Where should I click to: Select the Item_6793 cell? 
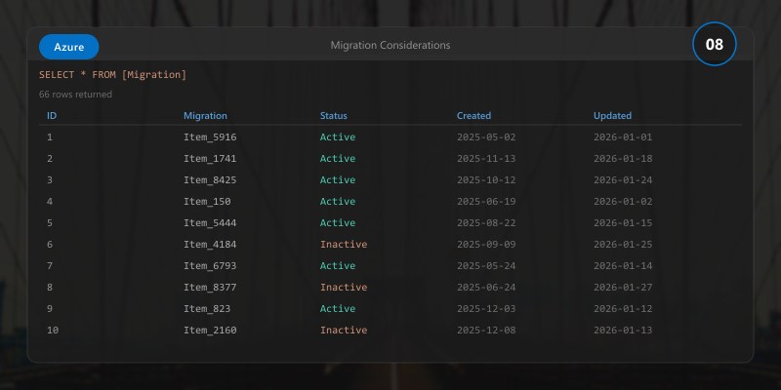point(210,265)
